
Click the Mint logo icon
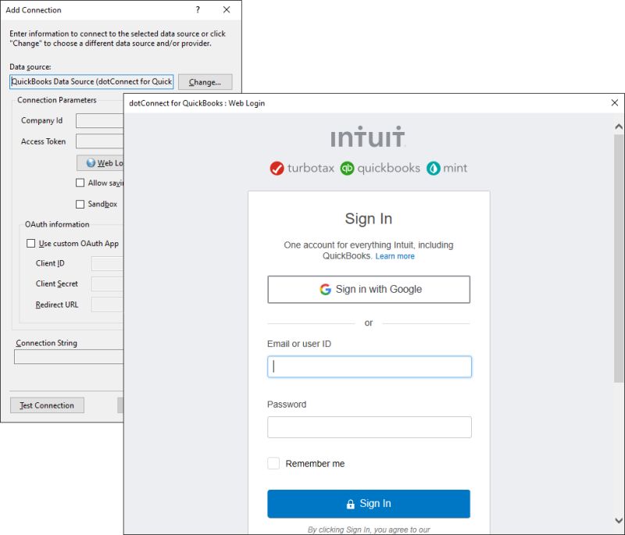point(432,168)
